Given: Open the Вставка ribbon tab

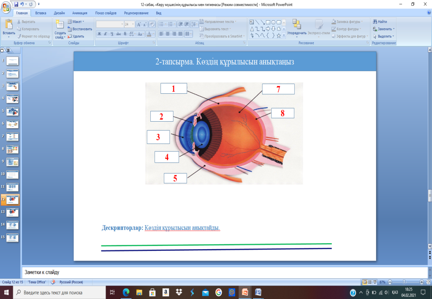Looking at the screenshot, I should (x=41, y=13).
